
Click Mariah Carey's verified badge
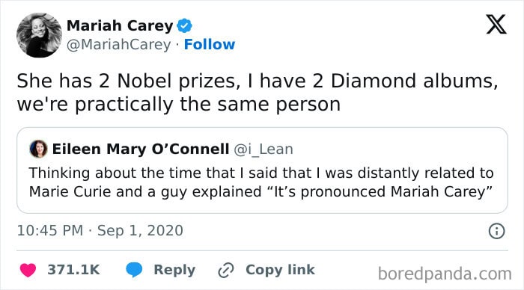click(184, 25)
